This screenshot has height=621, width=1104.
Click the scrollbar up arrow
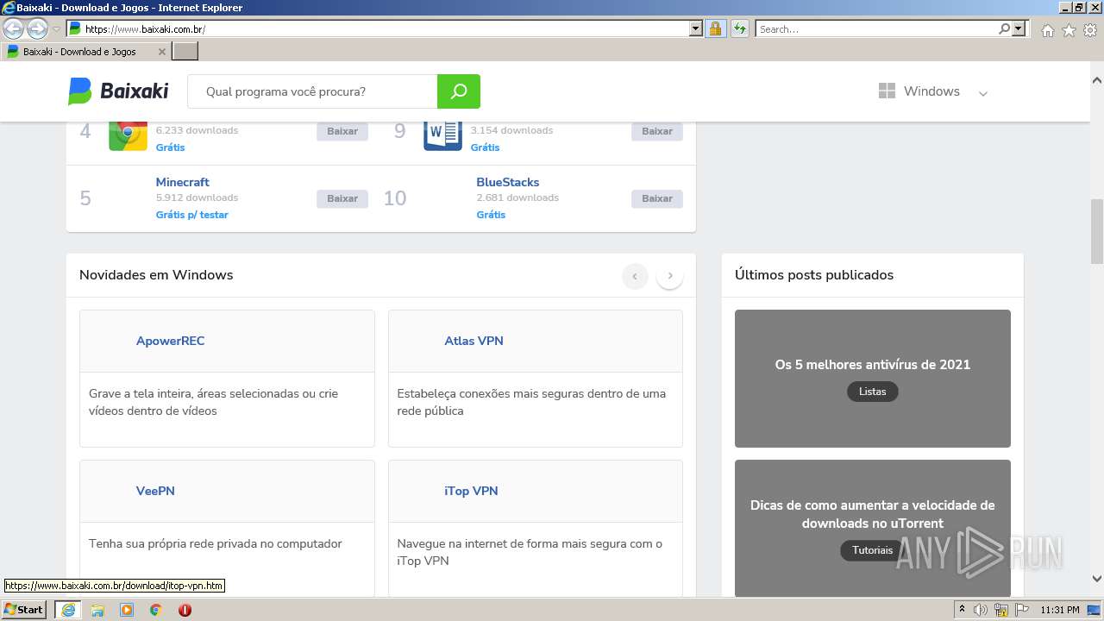click(x=1097, y=80)
